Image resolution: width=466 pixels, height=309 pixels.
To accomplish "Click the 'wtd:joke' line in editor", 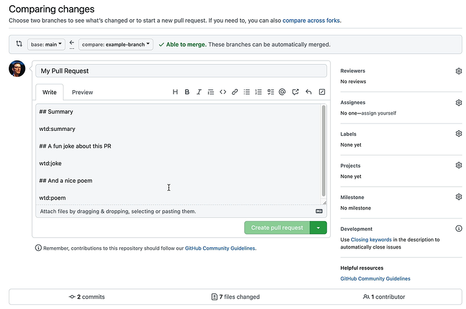I will tap(50, 164).
